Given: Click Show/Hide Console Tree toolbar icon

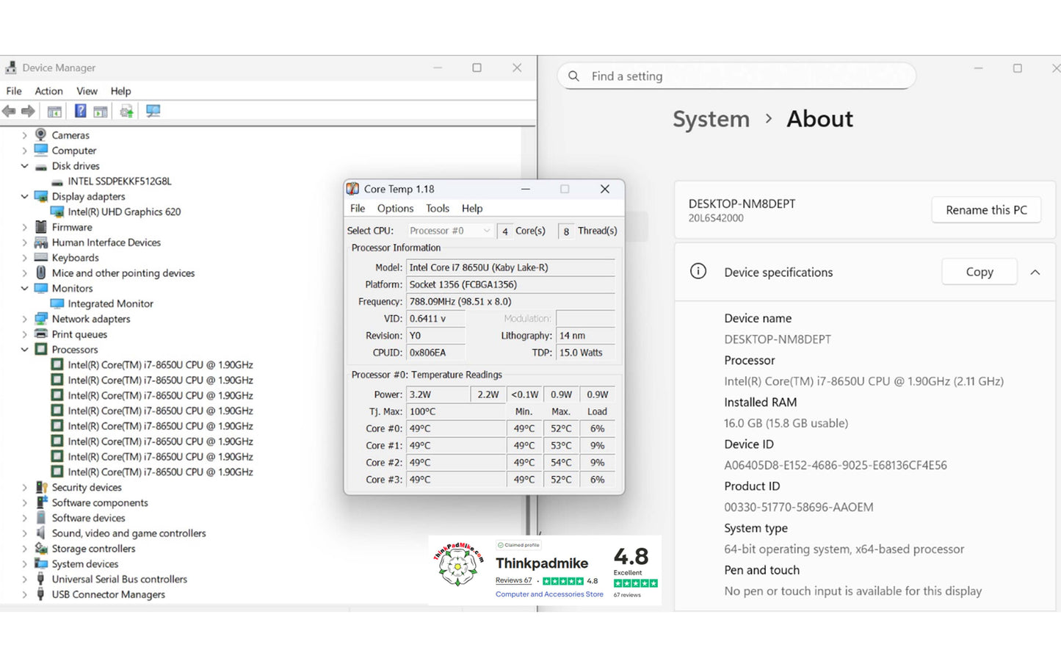Looking at the screenshot, I should (54, 111).
